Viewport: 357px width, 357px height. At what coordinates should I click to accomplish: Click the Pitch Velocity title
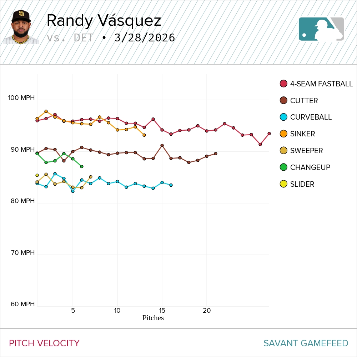(x=44, y=343)
